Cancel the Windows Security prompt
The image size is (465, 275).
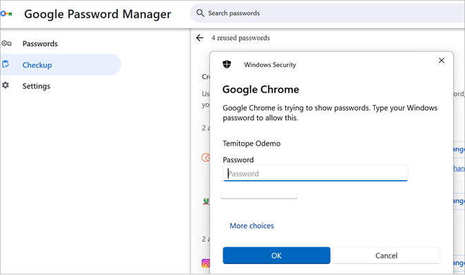[386, 256]
